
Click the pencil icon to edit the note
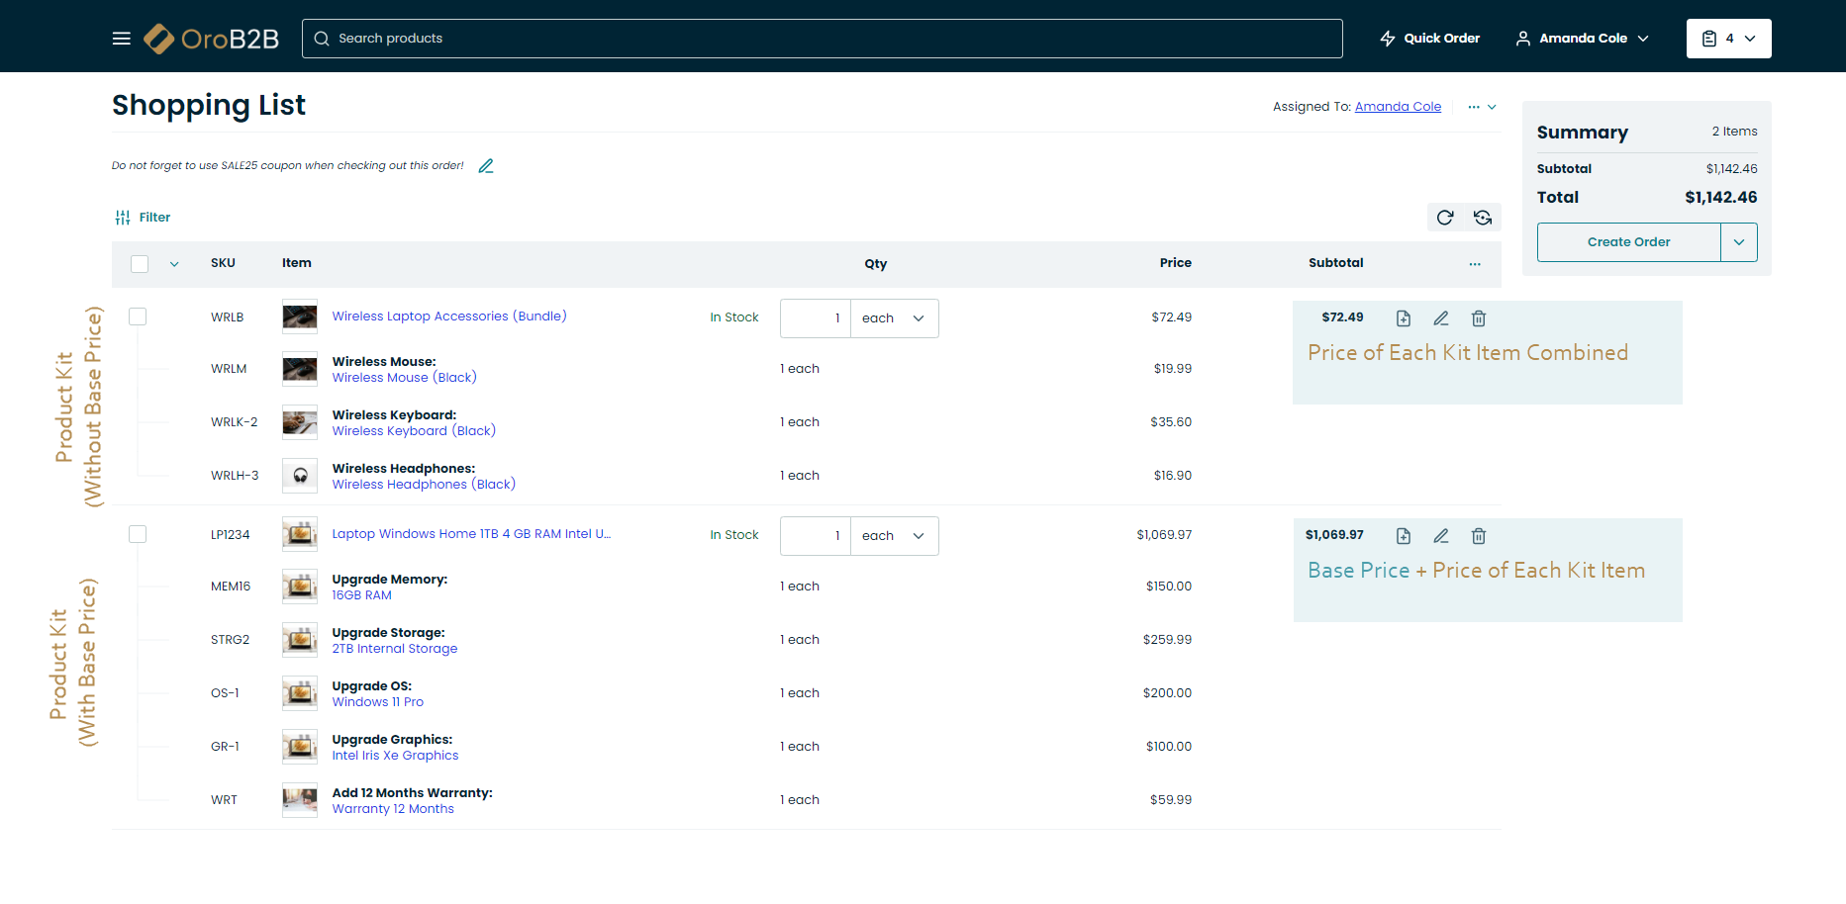click(x=486, y=166)
